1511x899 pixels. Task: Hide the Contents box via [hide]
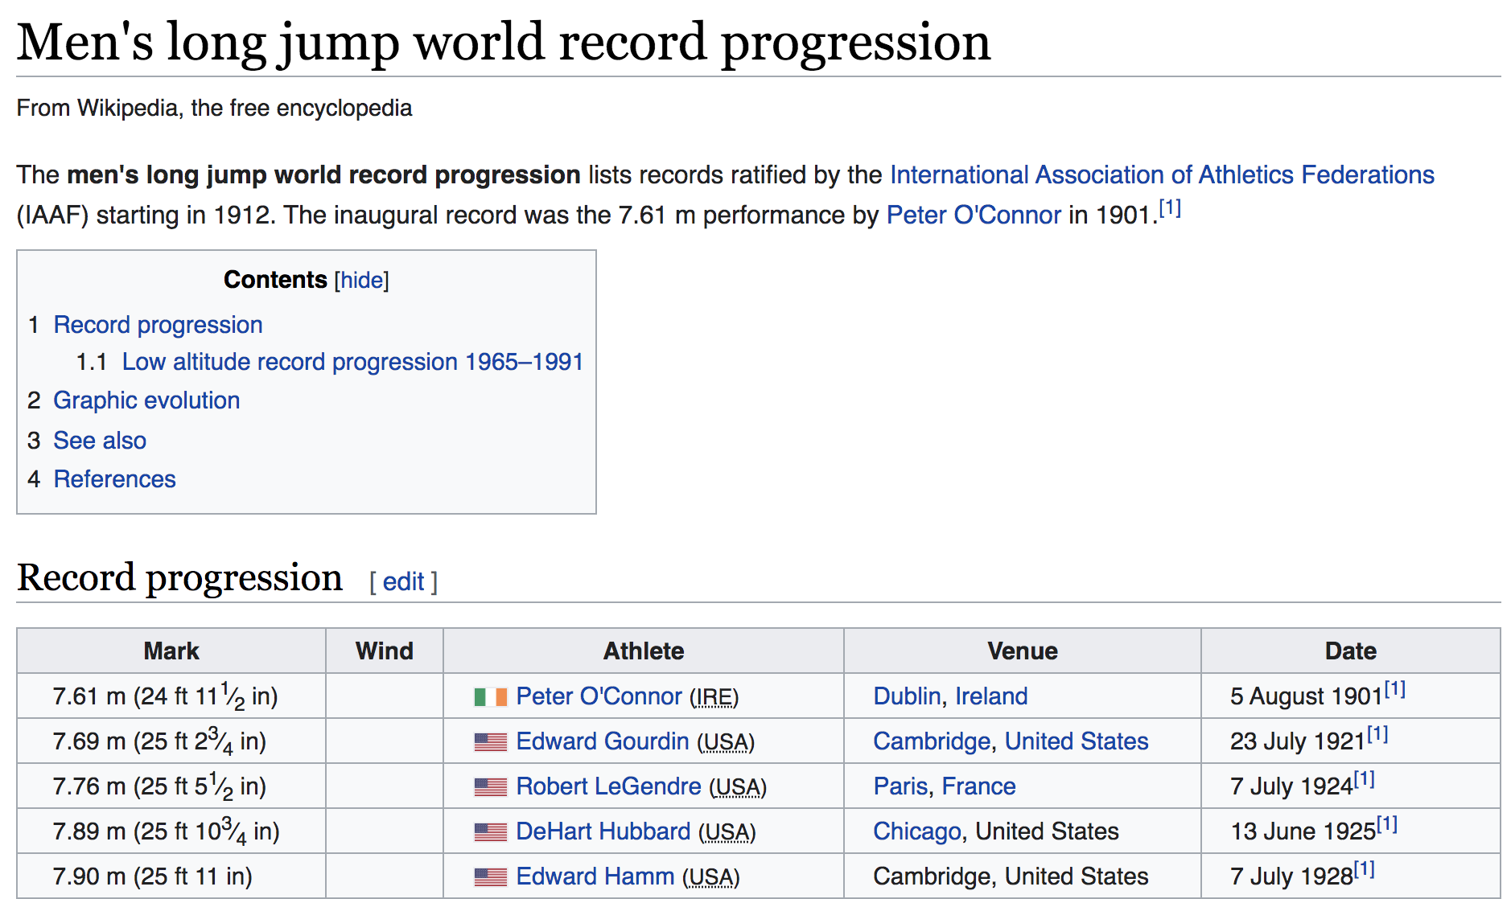362,280
